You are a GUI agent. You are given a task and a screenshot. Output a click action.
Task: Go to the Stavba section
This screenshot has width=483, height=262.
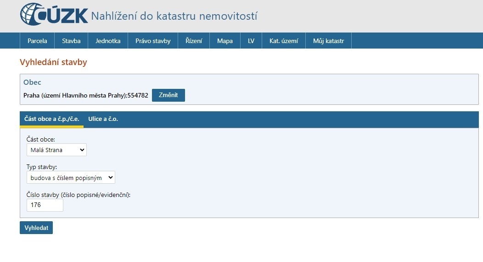coord(71,41)
